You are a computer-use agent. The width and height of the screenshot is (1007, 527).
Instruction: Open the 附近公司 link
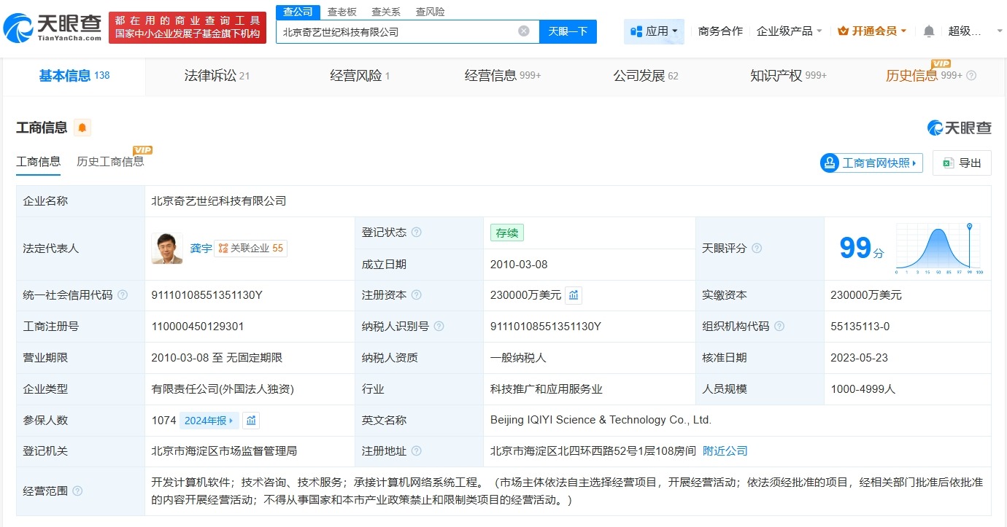(725, 450)
